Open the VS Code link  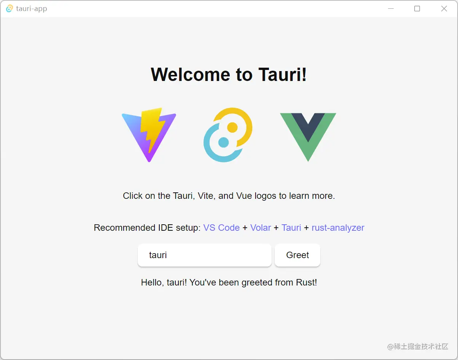point(221,227)
